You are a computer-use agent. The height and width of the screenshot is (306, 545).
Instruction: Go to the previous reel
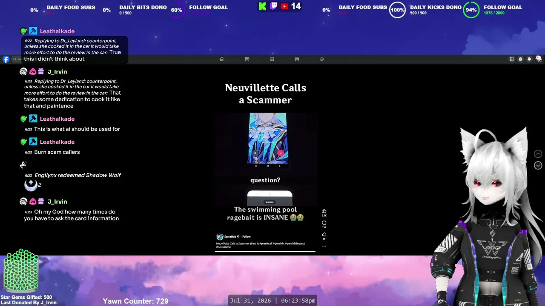(538, 154)
